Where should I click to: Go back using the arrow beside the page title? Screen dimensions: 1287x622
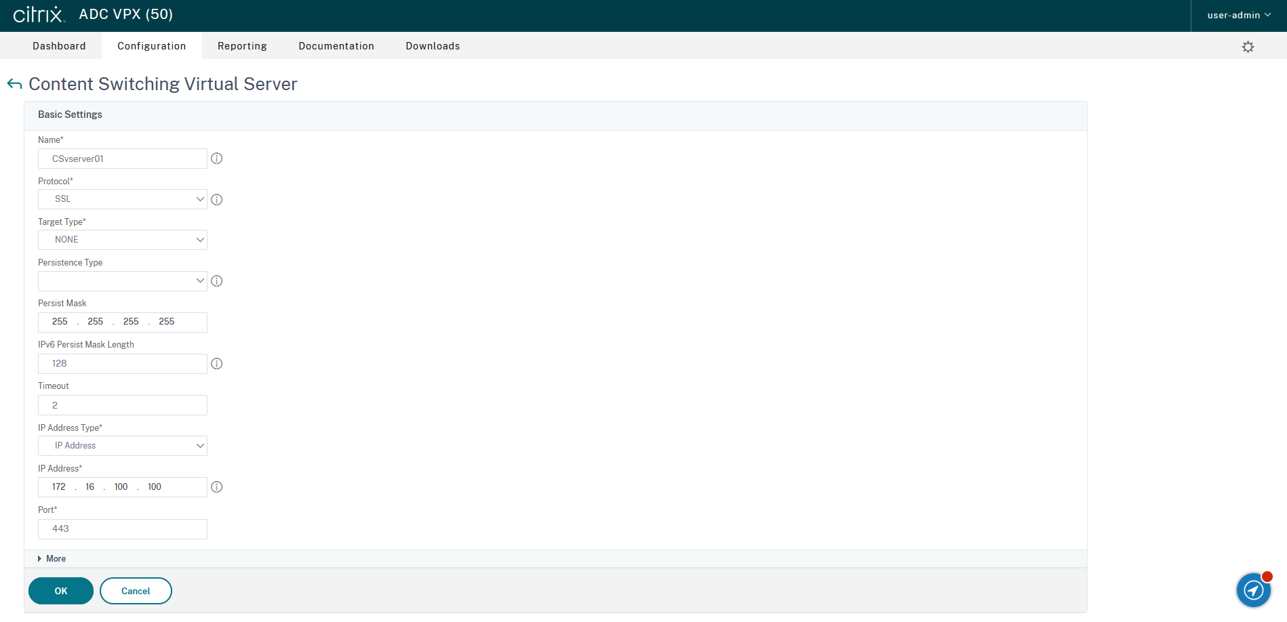(x=14, y=84)
